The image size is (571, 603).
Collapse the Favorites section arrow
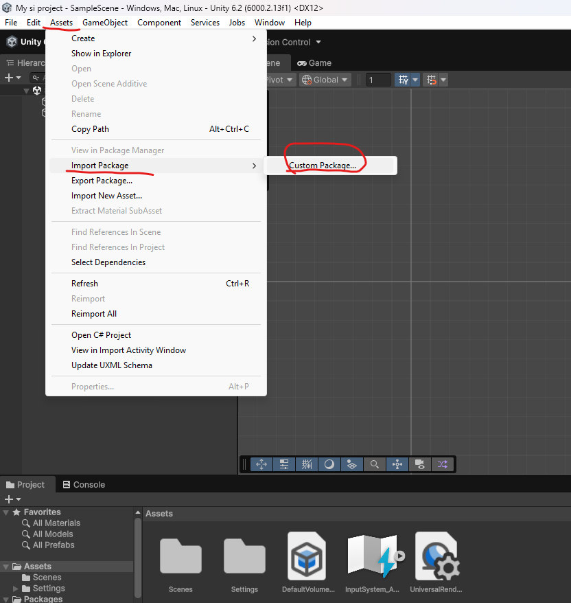tap(6, 512)
